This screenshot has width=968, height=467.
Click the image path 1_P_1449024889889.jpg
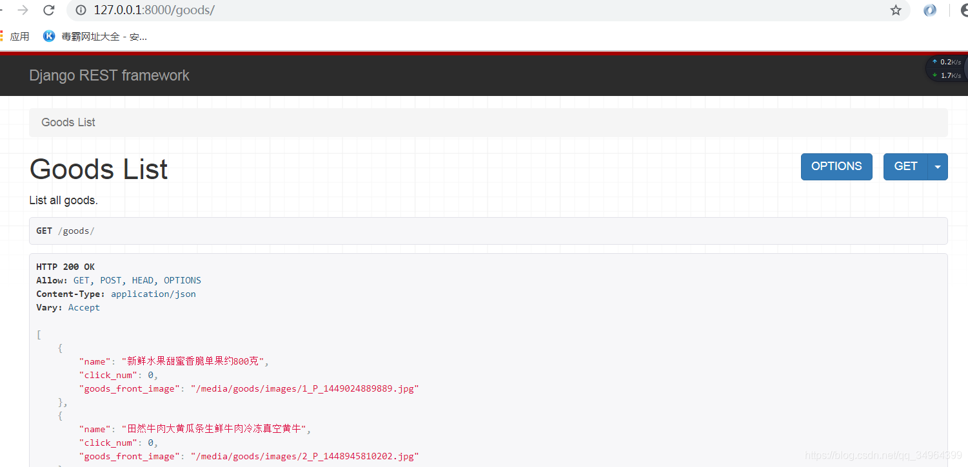click(304, 388)
